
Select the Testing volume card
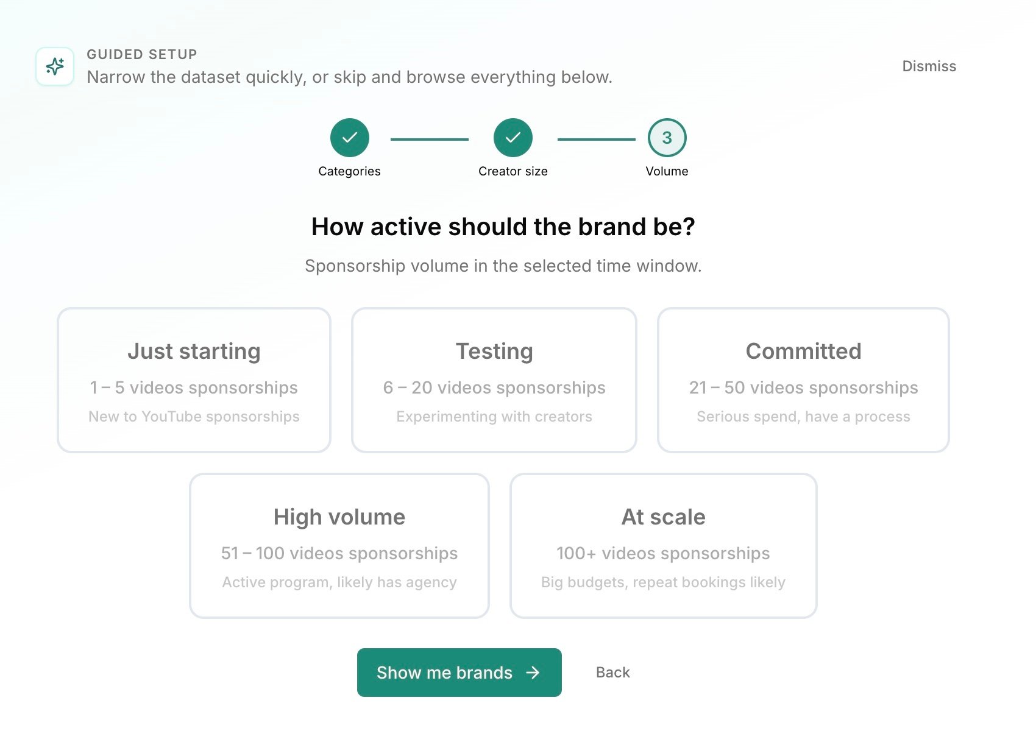pos(494,380)
